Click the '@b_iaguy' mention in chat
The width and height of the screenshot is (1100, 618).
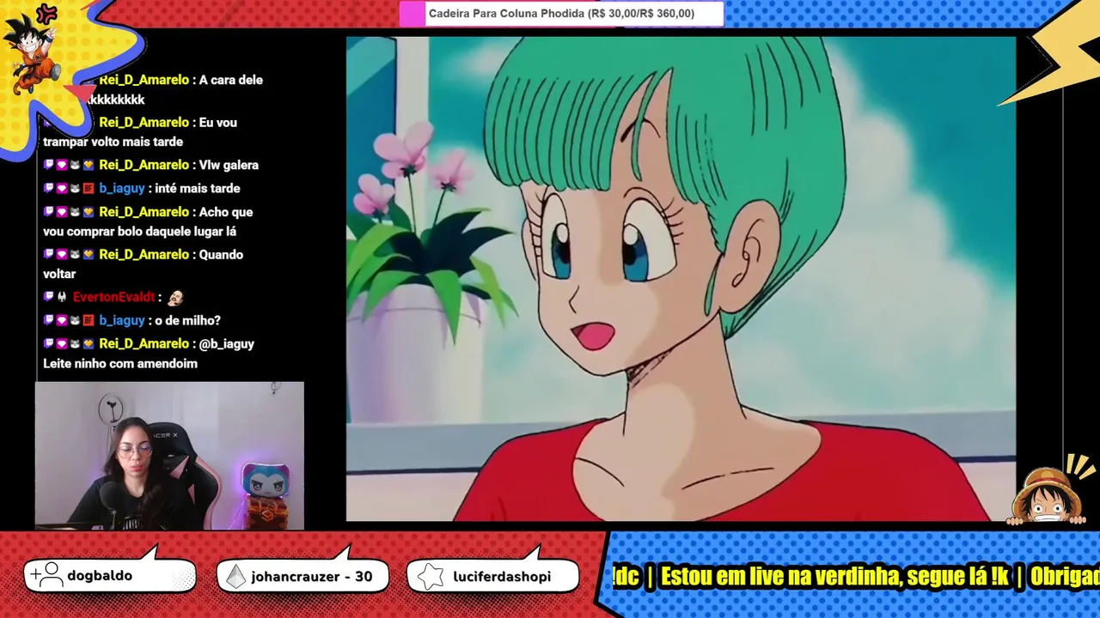pos(227,343)
